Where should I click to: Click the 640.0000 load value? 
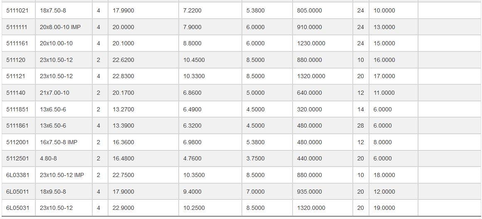pyautogui.click(x=310, y=93)
